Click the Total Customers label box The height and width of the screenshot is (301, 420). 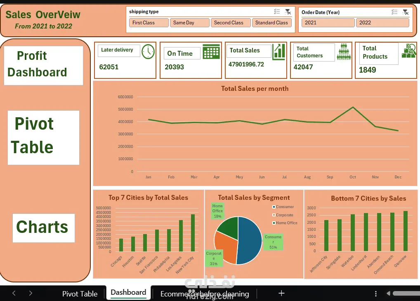pos(314,52)
